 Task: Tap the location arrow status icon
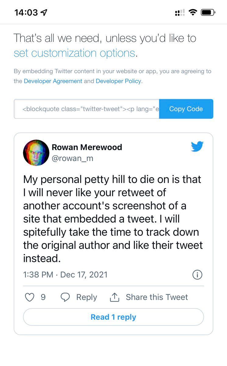coord(44,13)
